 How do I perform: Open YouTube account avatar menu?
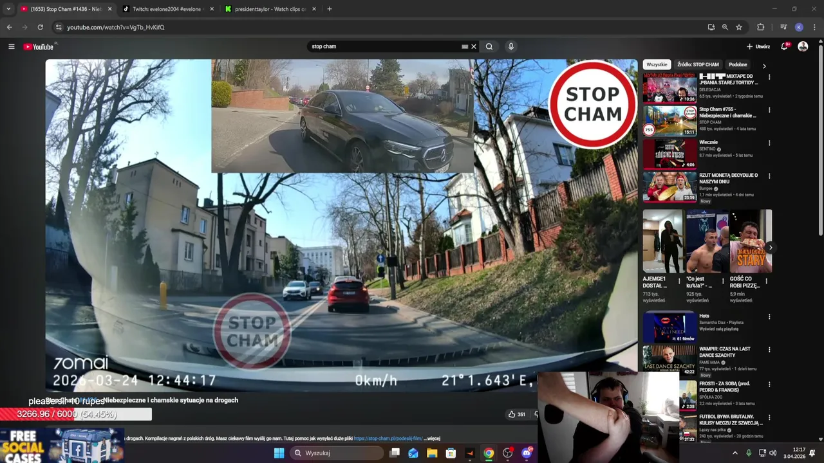[803, 46]
